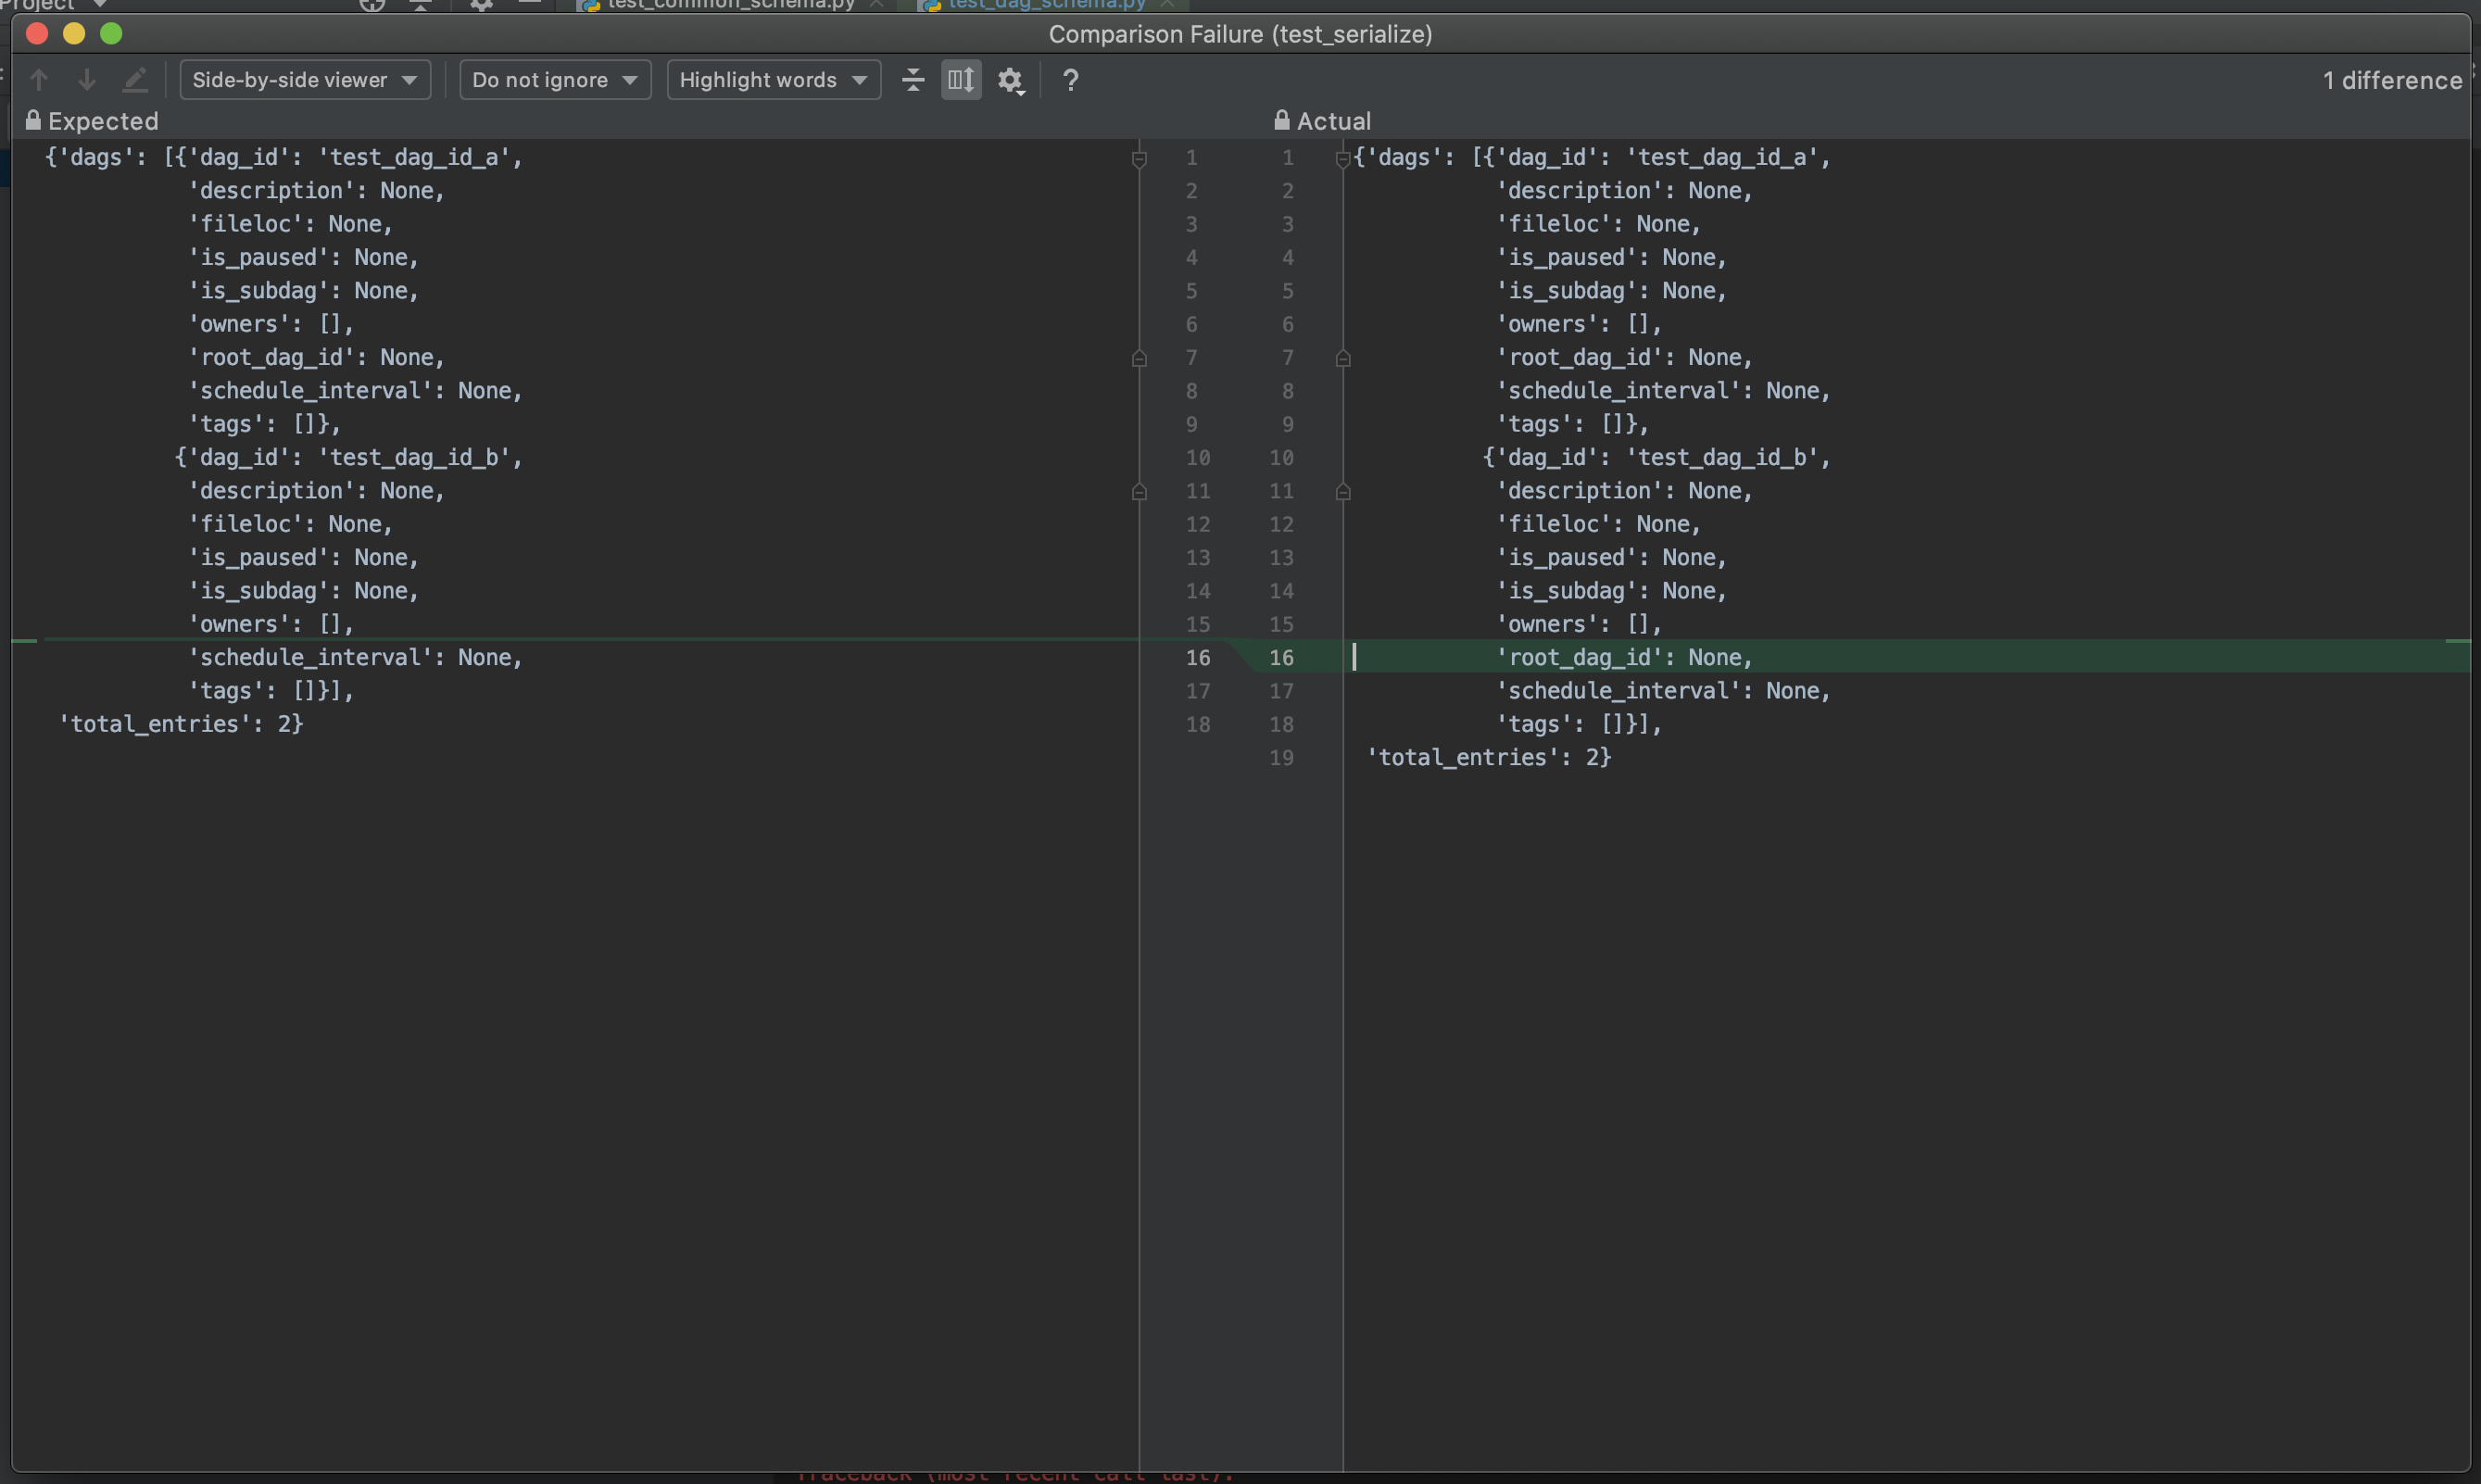2481x1484 pixels.
Task: Collapse fold marker at Actual line 1
Action: [x=1343, y=158]
